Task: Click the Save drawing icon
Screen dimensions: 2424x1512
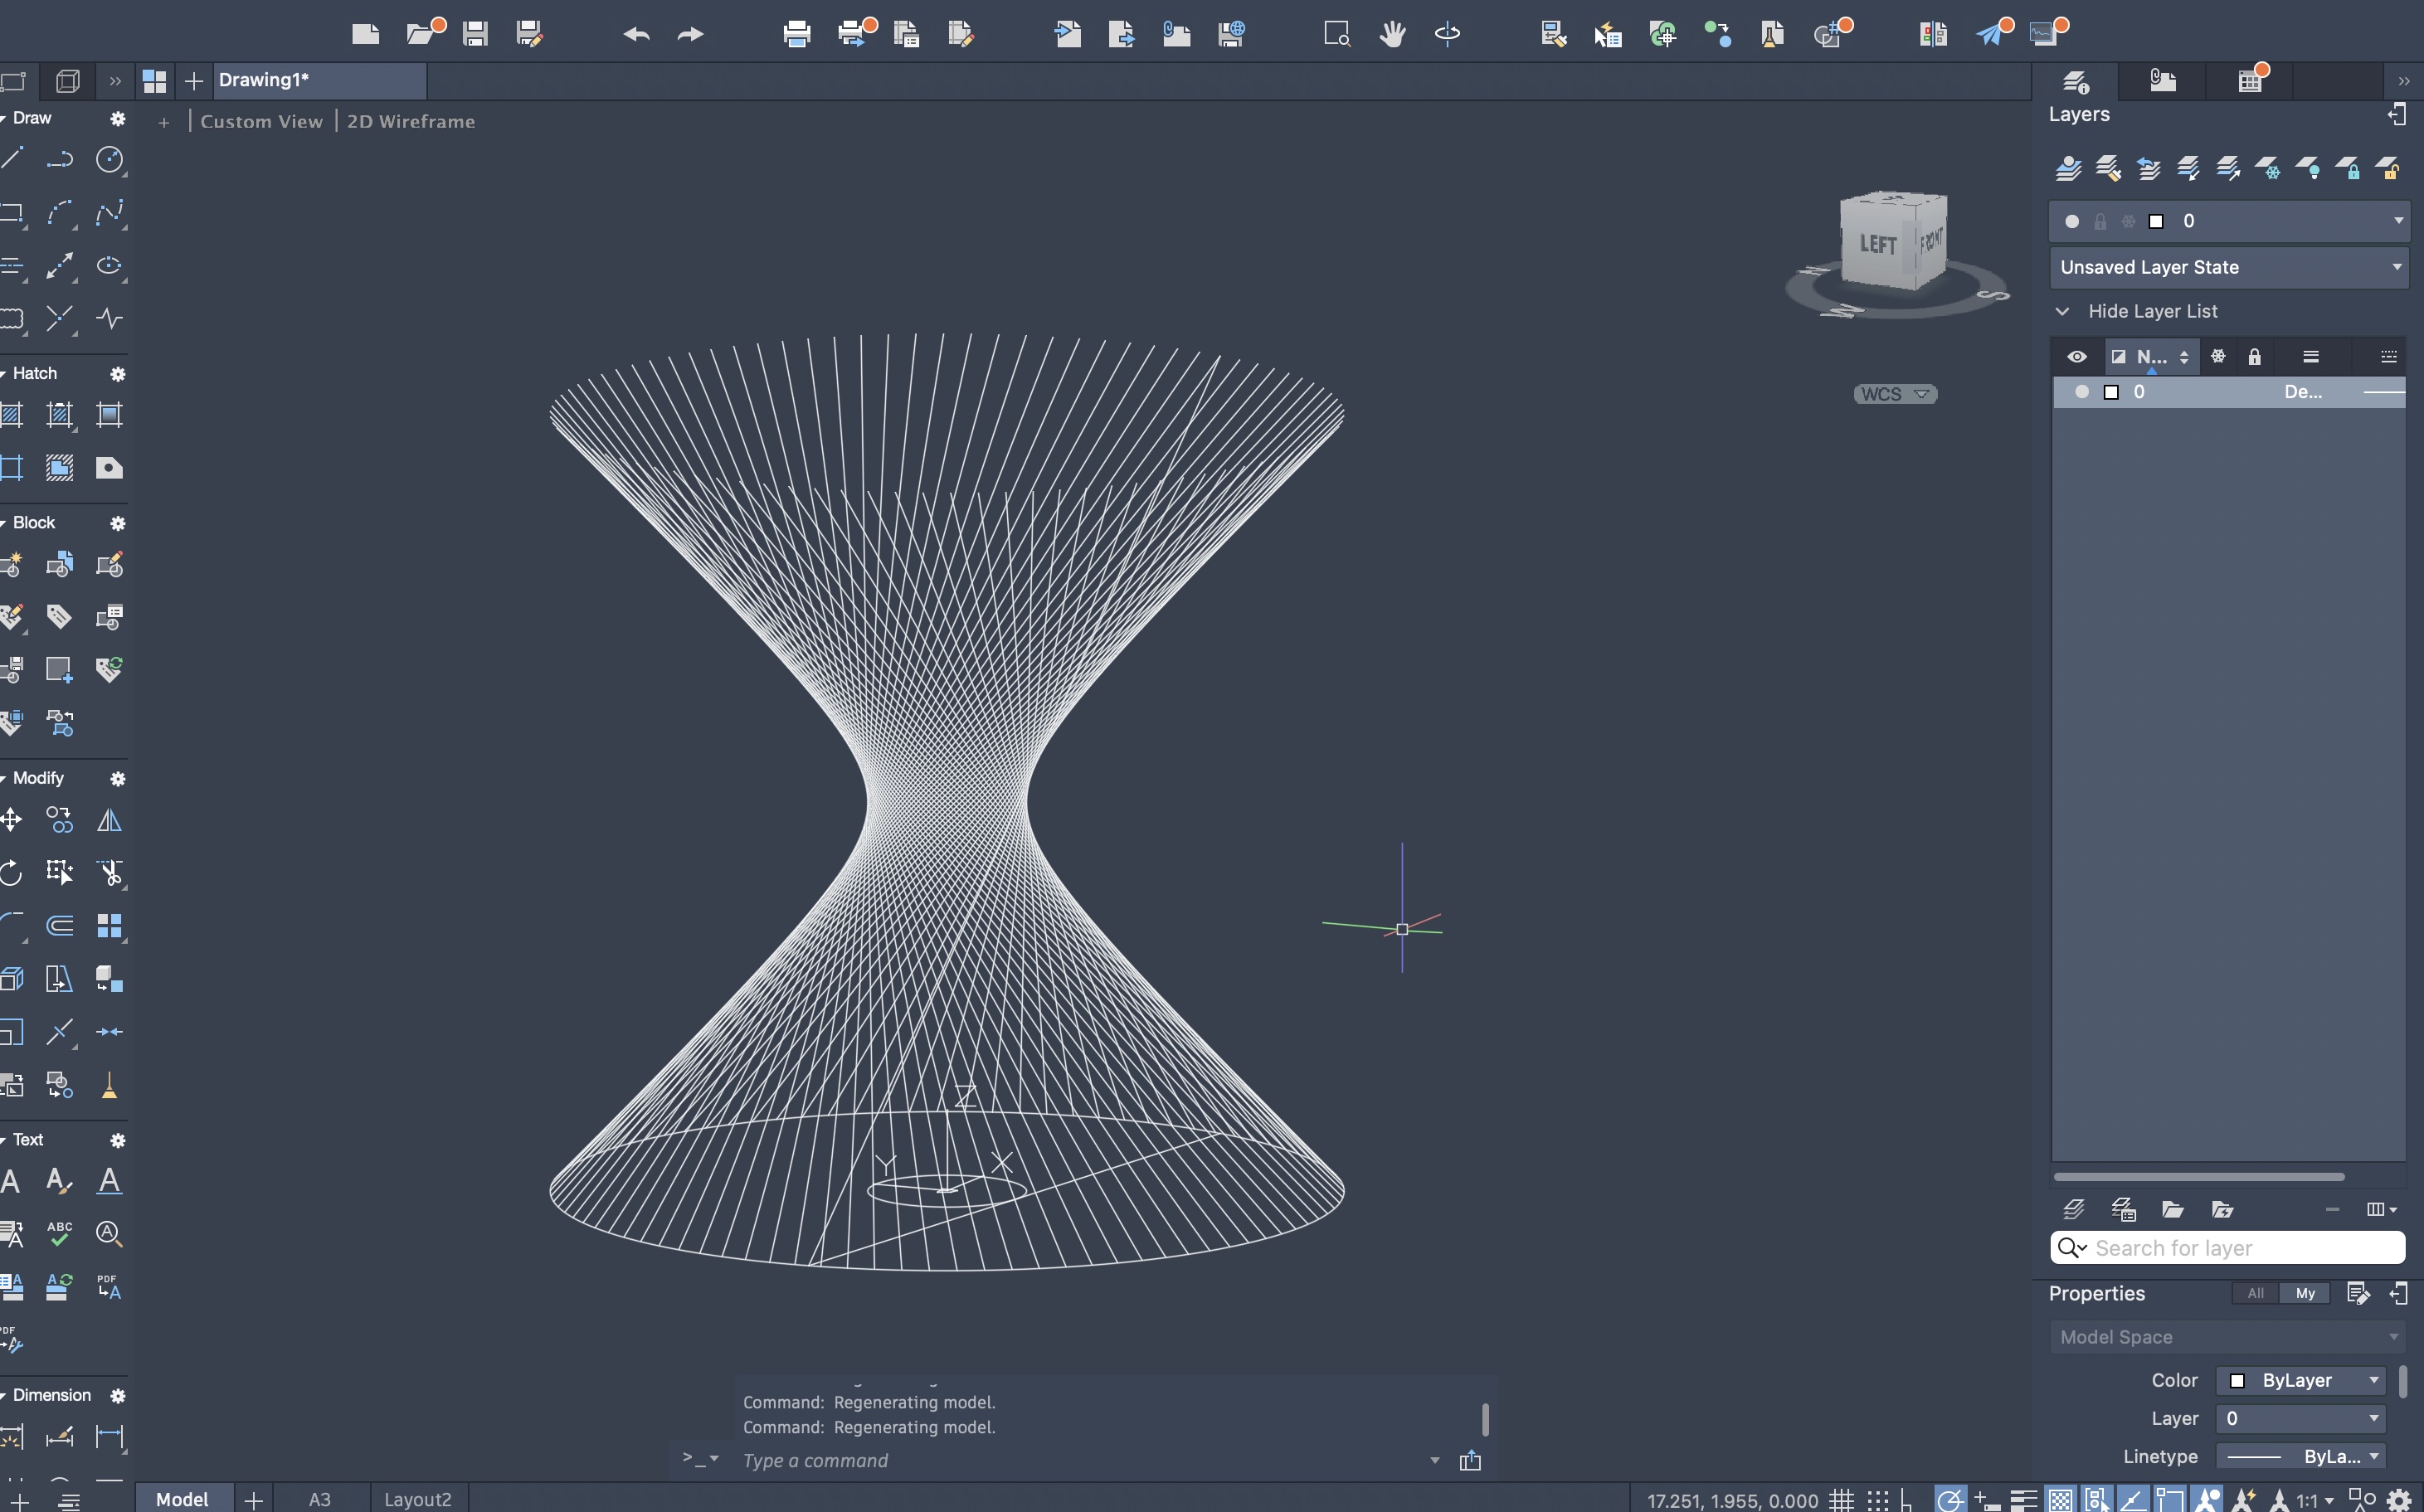Action: coord(475,35)
